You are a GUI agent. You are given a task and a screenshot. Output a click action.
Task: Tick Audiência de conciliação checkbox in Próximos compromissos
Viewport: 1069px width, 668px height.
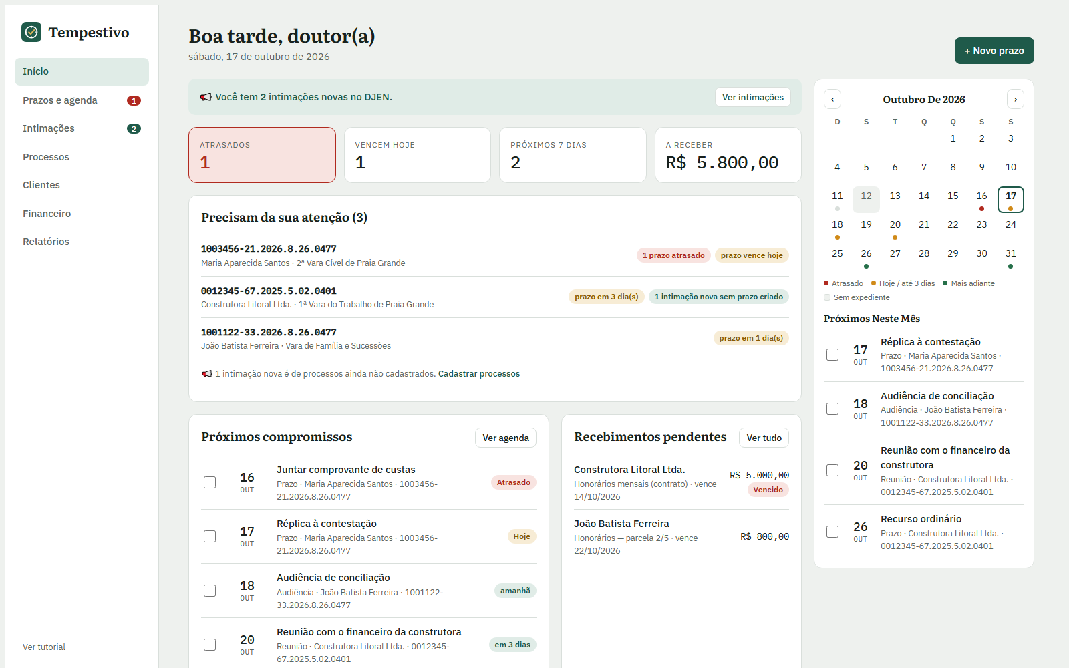[x=210, y=591]
